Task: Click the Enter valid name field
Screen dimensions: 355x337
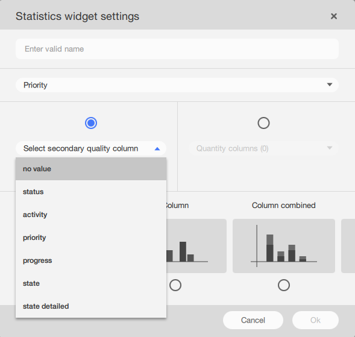Action: tap(177, 49)
